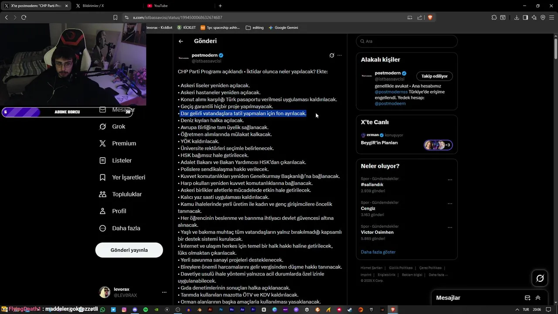Image resolution: width=558 pixels, height=314 pixels.
Task: Expand the Mesajlar drawer
Action: [538, 298]
